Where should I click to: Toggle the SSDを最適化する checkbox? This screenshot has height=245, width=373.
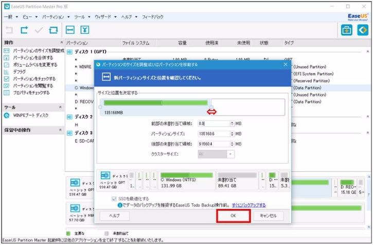(114, 199)
